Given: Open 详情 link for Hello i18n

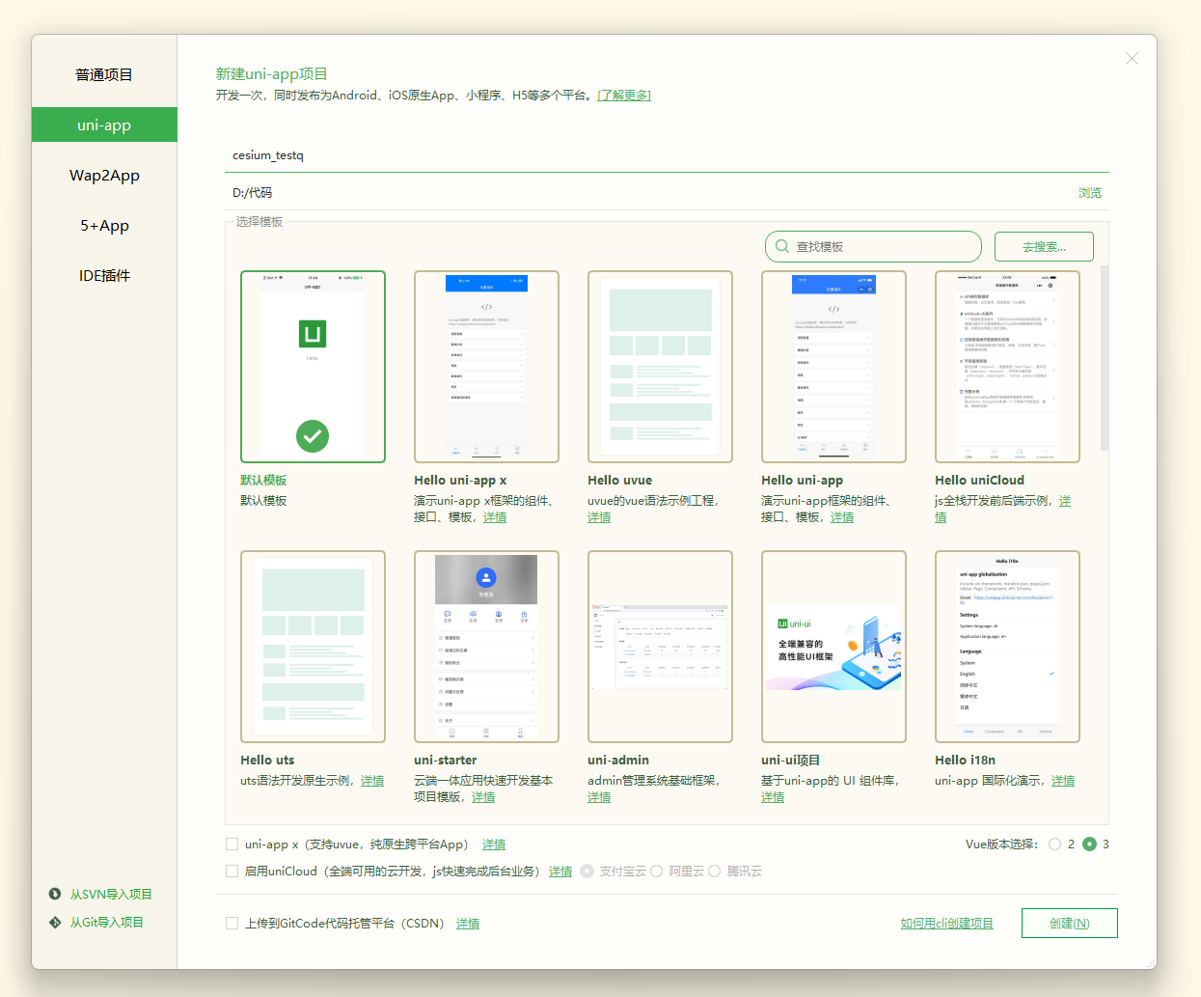Looking at the screenshot, I should point(1063,781).
